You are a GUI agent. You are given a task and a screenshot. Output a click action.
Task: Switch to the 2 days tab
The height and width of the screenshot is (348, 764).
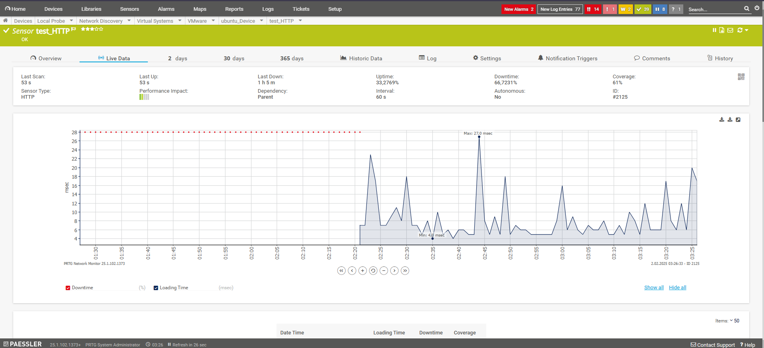[x=177, y=58]
